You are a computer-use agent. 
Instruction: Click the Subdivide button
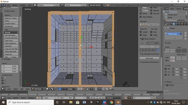(x=11, y=46)
